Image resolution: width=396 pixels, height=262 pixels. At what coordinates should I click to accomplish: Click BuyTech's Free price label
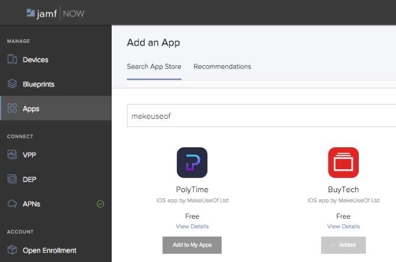[x=343, y=216]
